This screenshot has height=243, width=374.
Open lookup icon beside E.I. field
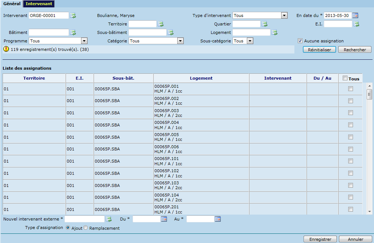[356, 24]
